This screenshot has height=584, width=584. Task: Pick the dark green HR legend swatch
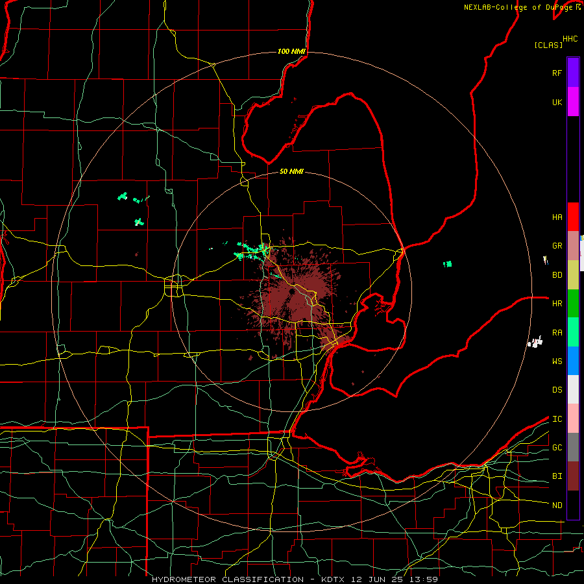pyautogui.click(x=573, y=303)
